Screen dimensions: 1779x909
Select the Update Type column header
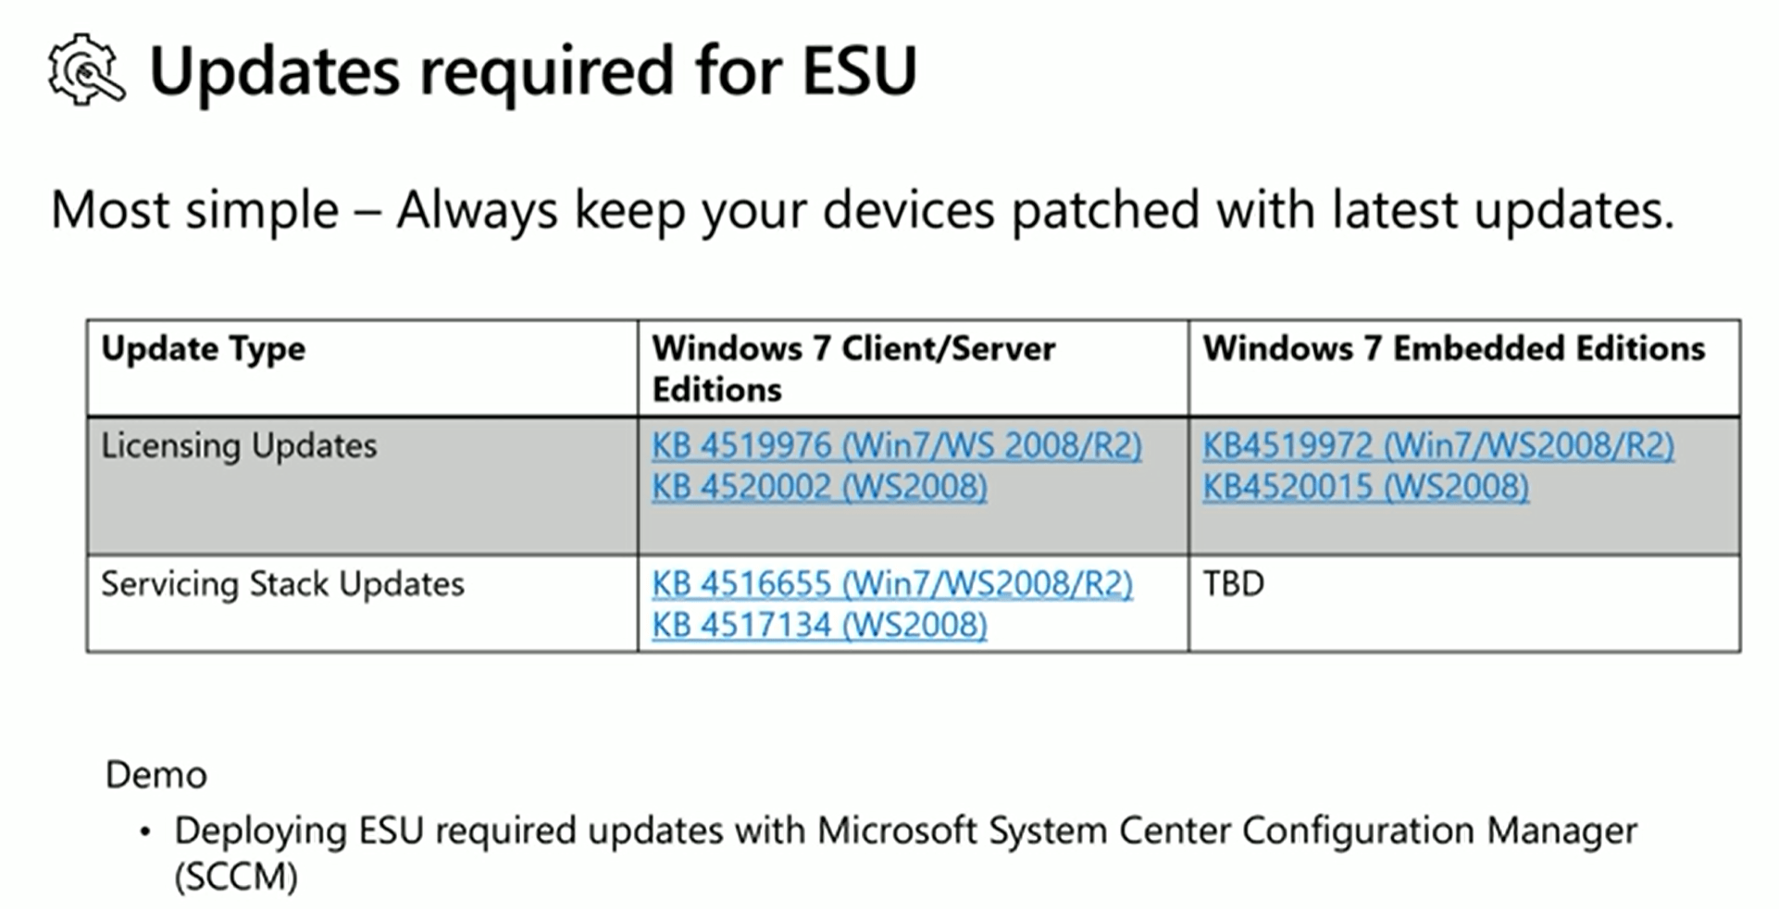click(203, 350)
